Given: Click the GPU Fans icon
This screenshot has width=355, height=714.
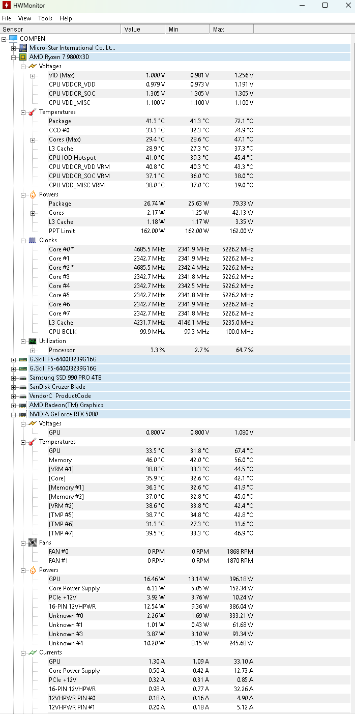Looking at the screenshot, I should [x=32, y=542].
